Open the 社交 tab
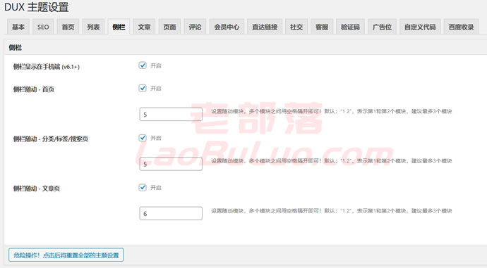487x268 pixels. coord(296,27)
